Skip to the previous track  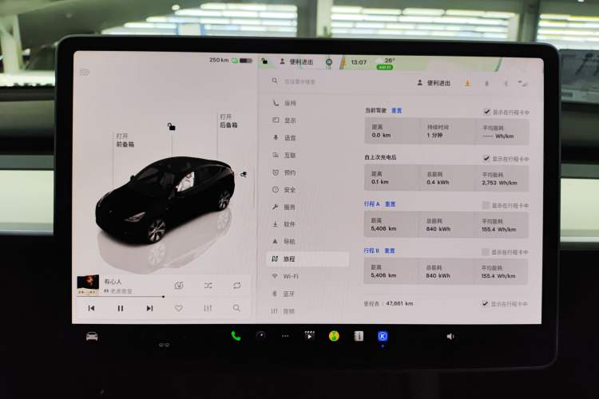pyautogui.click(x=91, y=308)
